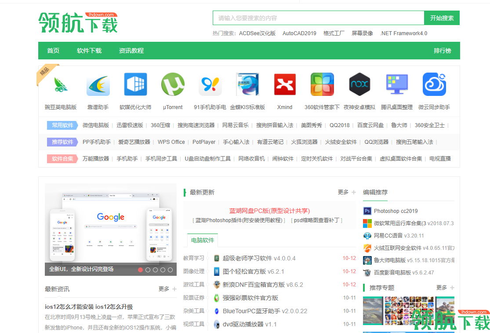Select the first carousel dot indicator
This screenshot has width=490, height=333.
tap(140, 270)
